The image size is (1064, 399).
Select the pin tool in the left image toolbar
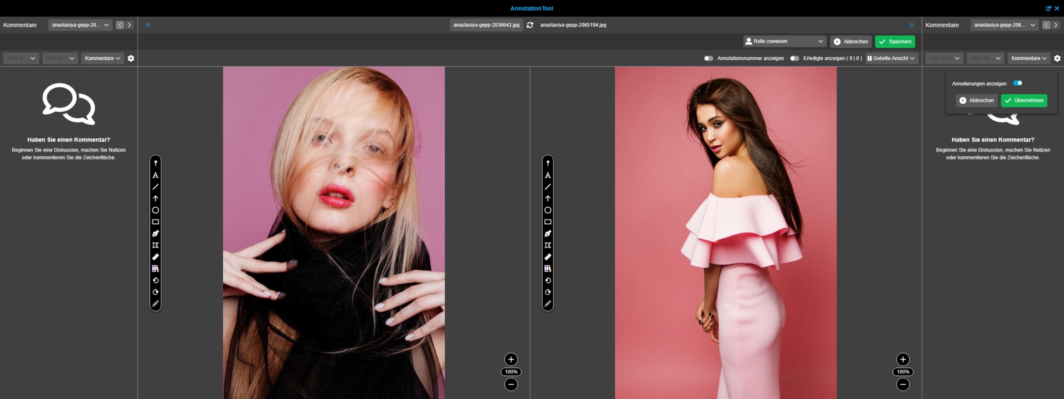pos(156,163)
